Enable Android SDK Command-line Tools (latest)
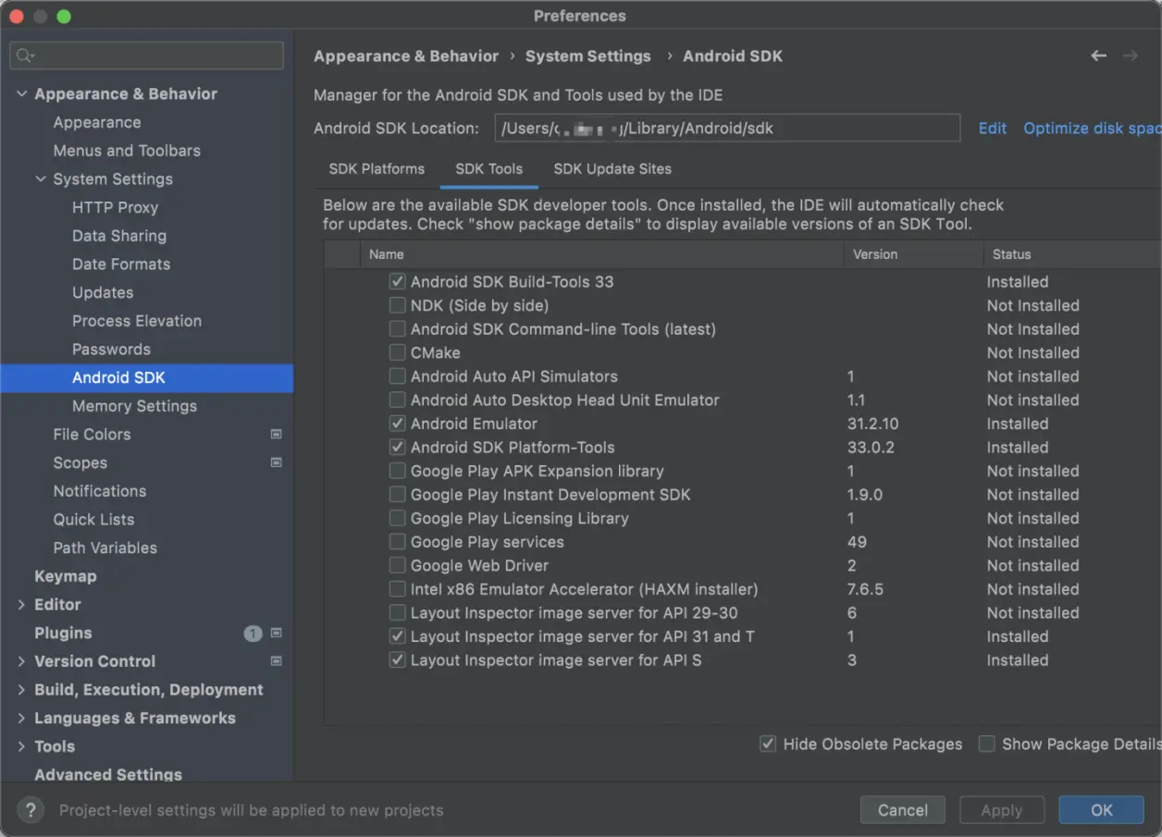 coord(397,329)
